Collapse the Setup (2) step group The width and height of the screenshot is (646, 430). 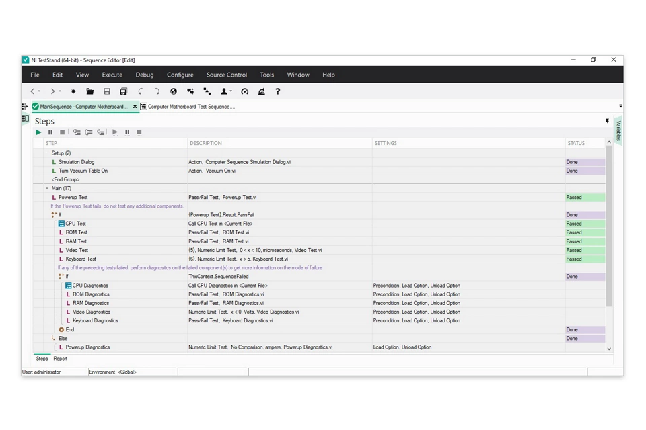(x=47, y=153)
